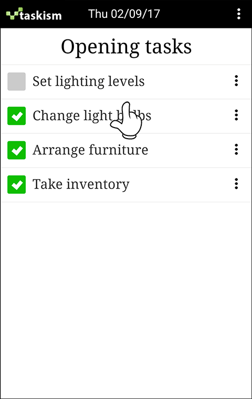Tap the green checkmark beside Take inventory

17,184
